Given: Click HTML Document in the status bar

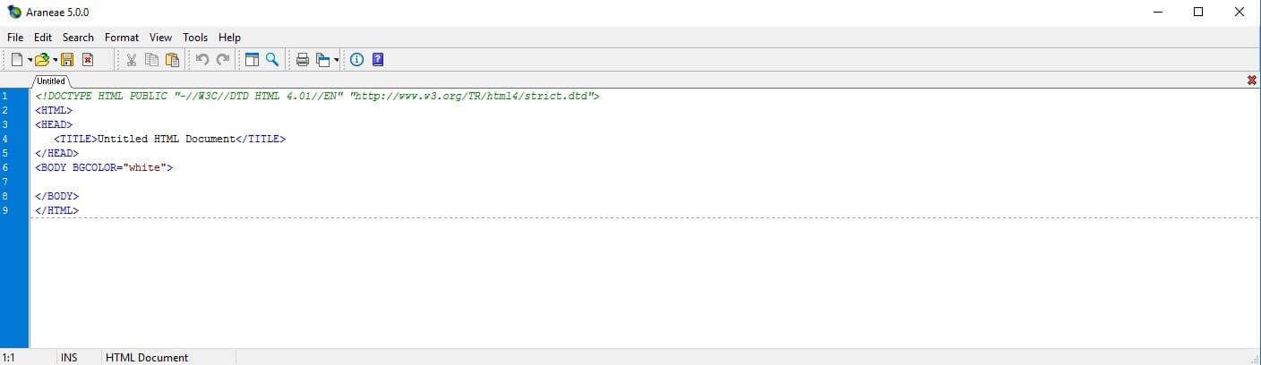Looking at the screenshot, I should (147, 357).
